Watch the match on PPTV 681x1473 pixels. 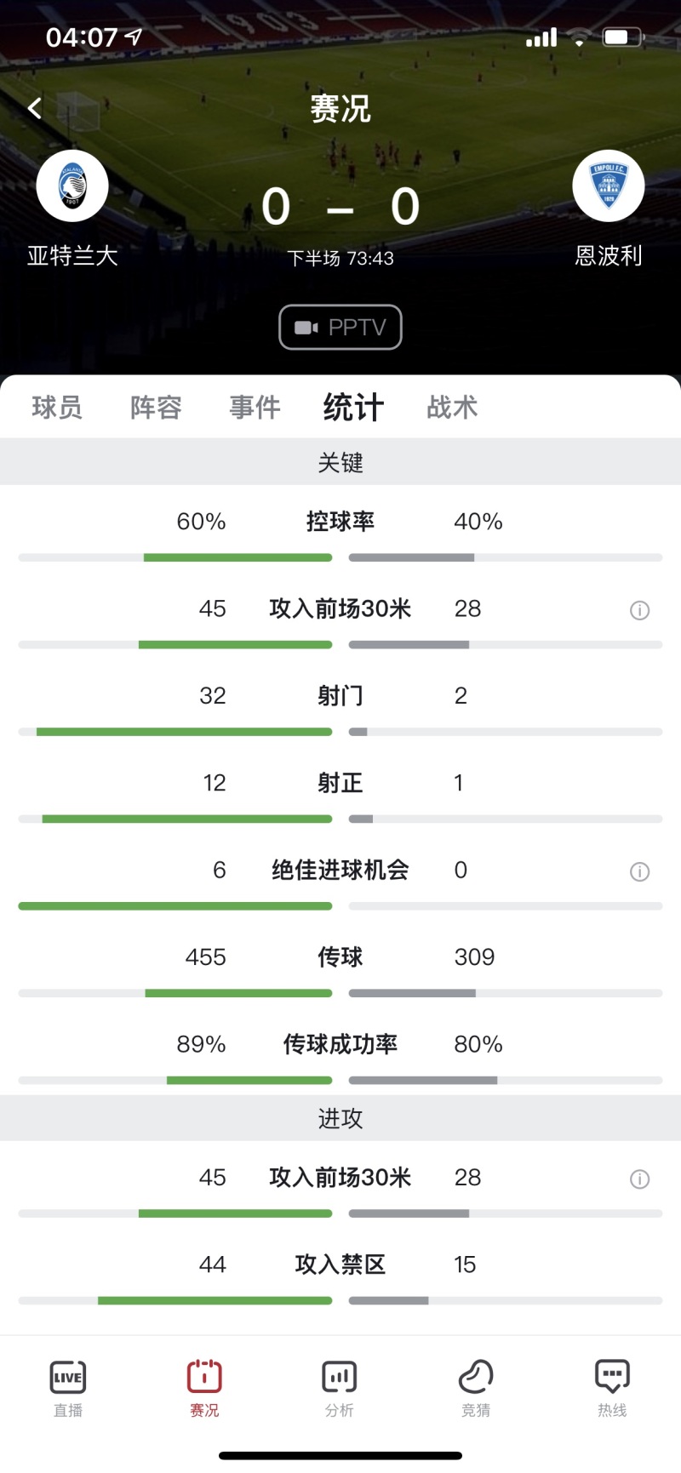pos(340,327)
